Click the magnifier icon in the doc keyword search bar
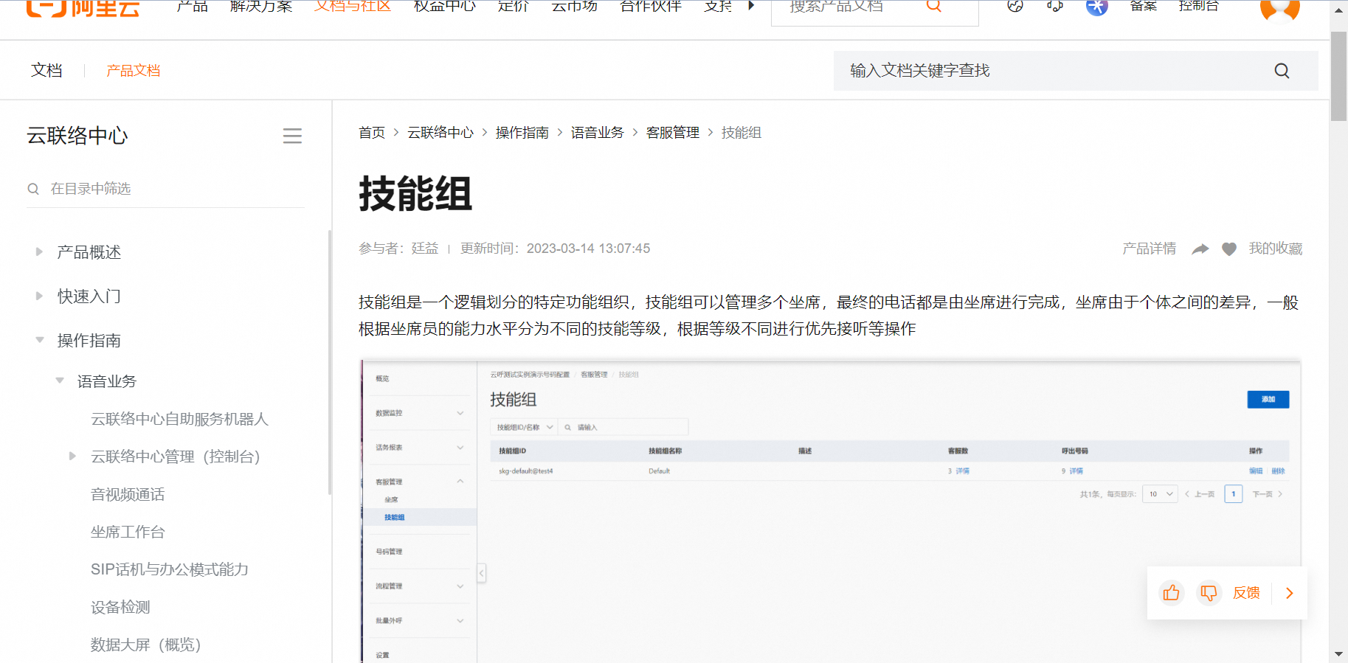 pos(1282,71)
